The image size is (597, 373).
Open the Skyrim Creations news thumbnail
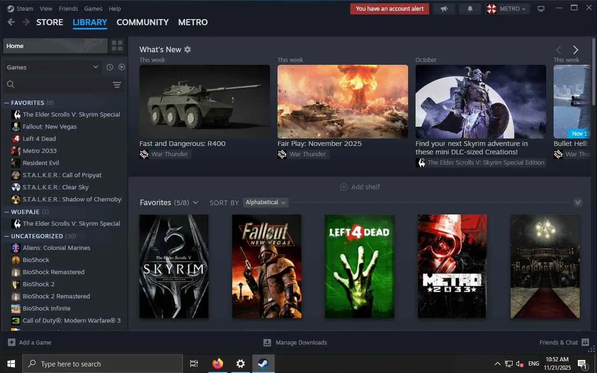click(x=481, y=102)
